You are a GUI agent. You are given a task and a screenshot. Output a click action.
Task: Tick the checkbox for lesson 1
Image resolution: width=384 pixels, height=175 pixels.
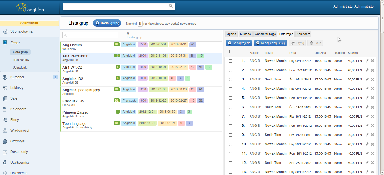(x=231, y=61)
